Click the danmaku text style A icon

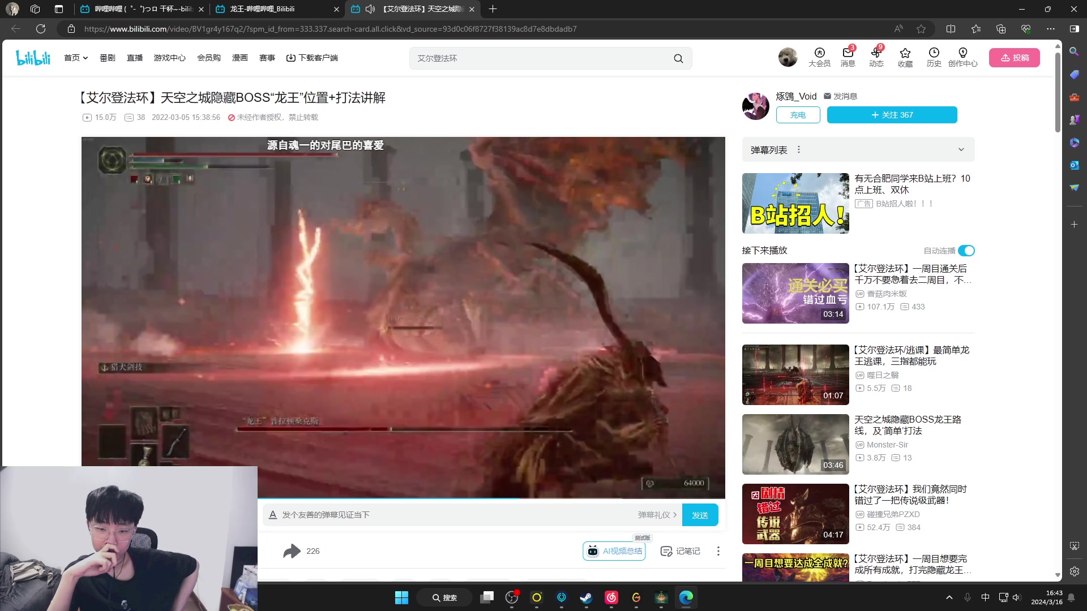click(x=272, y=515)
